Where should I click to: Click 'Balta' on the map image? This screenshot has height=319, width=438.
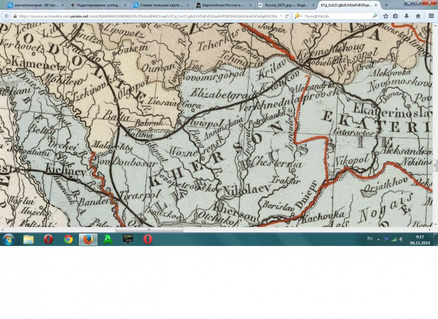[x=116, y=116]
